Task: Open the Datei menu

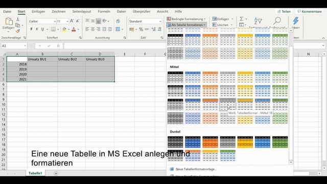Action: (x=7, y=11)
